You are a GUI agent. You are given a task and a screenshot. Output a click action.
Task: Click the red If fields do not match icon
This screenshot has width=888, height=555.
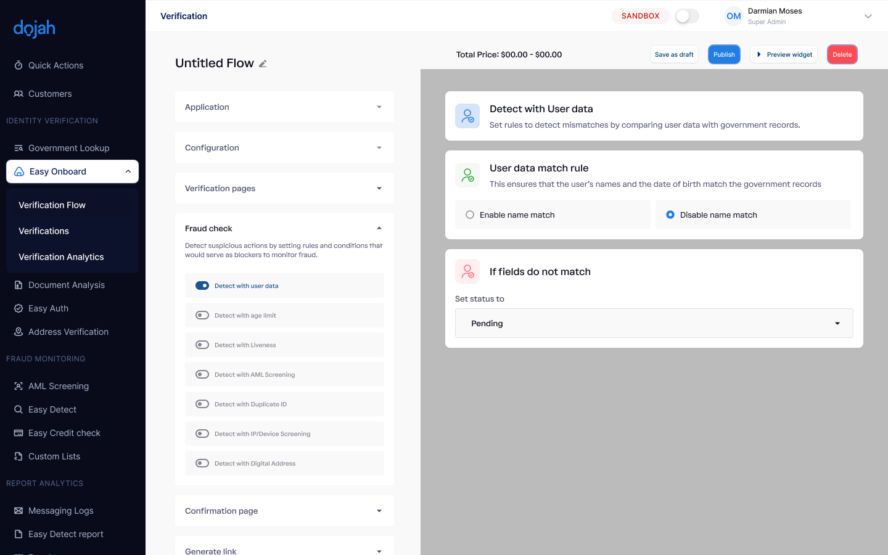[x=467, y=271]
